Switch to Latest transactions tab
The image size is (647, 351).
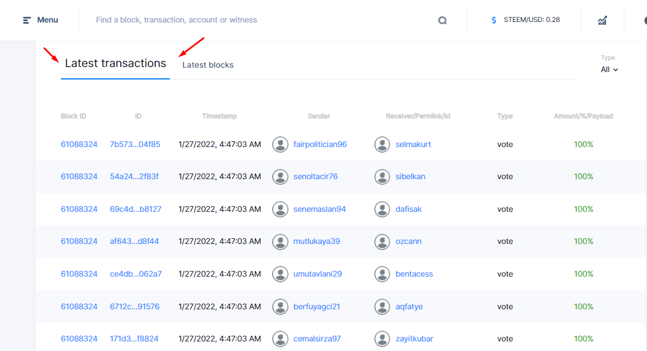[x=116, y=63]
